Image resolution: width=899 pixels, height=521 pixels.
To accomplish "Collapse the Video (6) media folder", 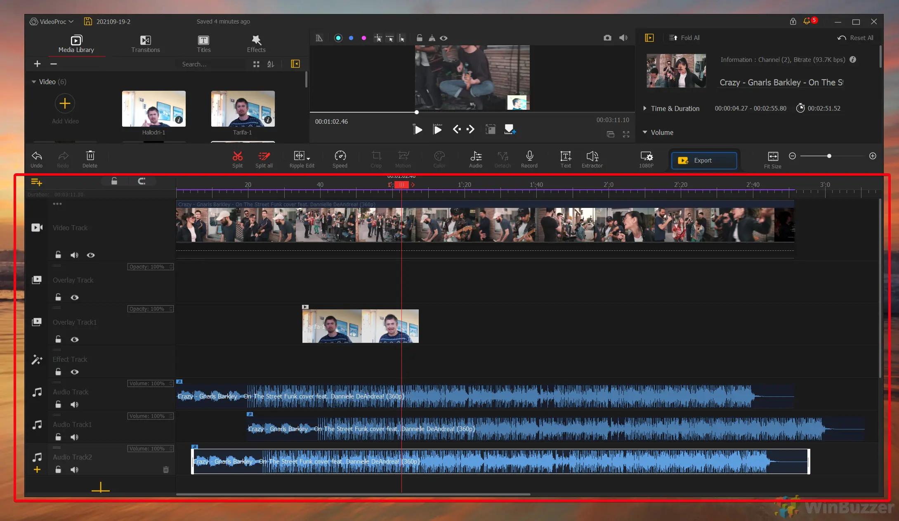I will pos(34,82).
